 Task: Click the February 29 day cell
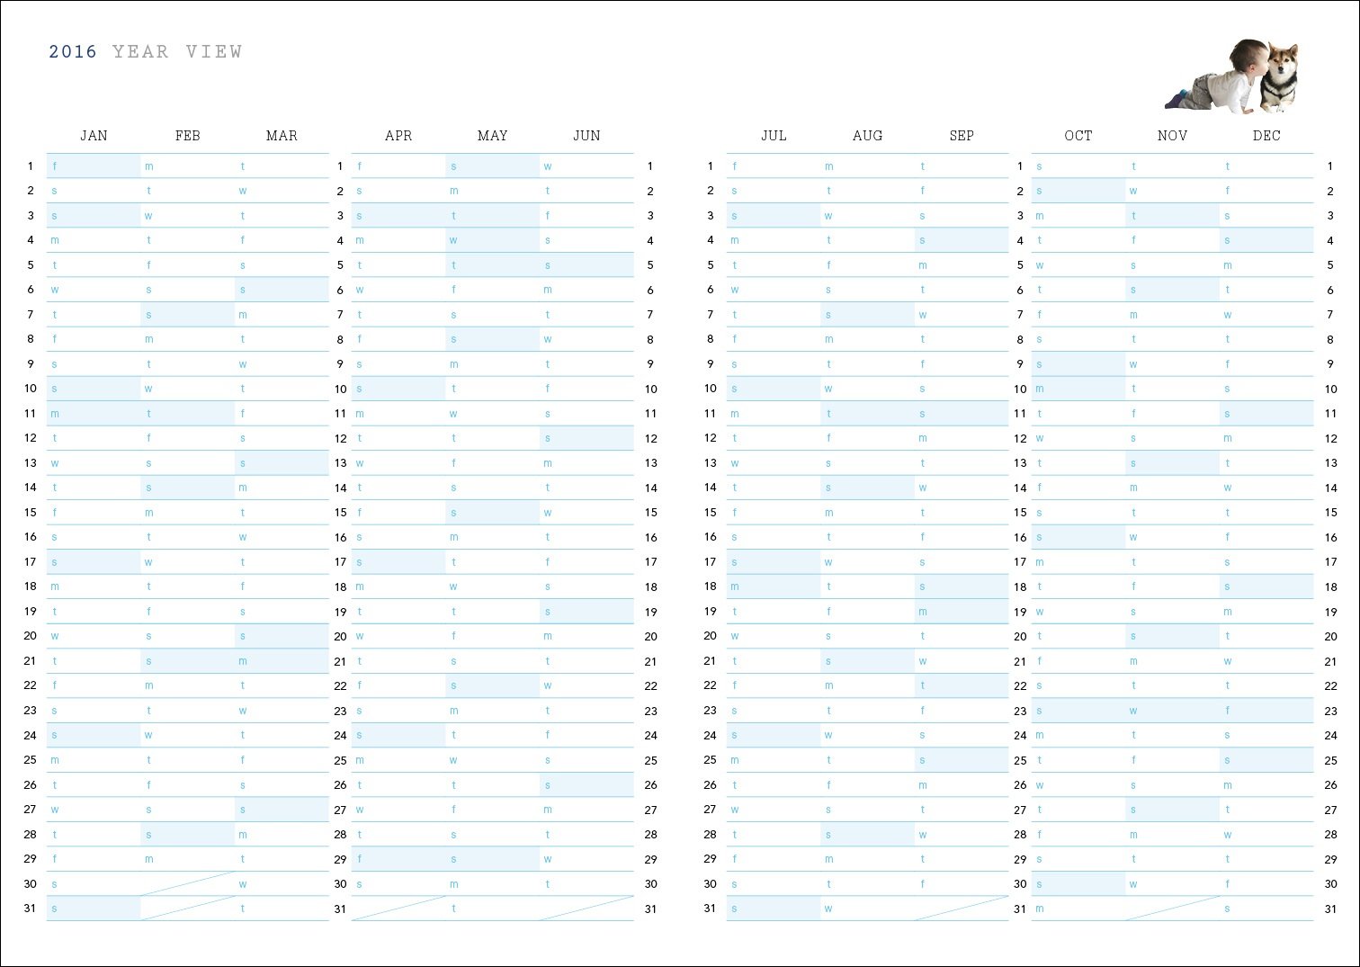[187, 859]
